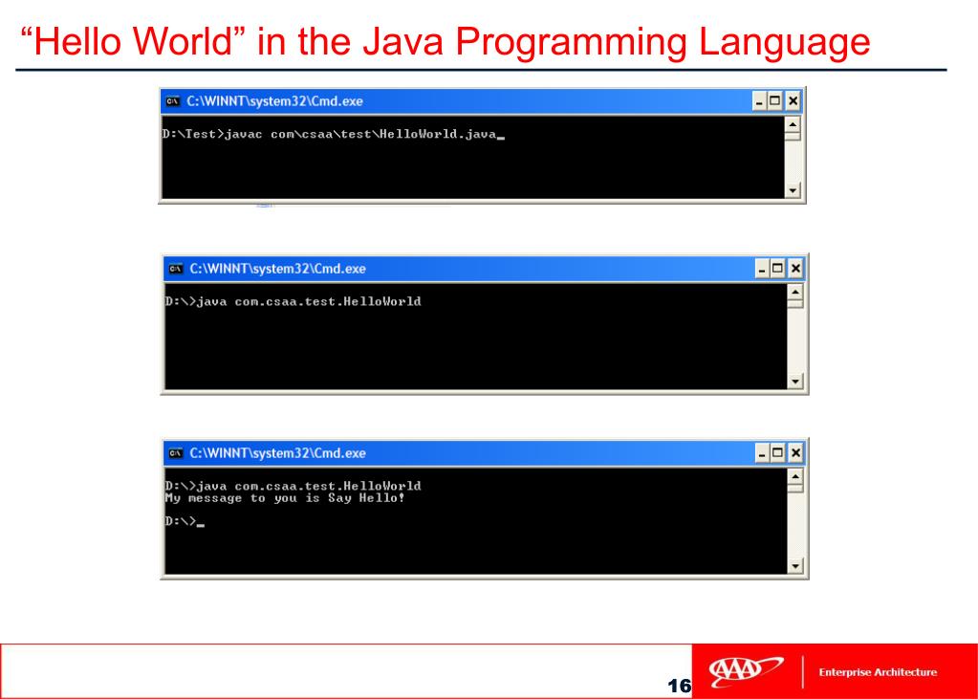
Task: Close the top Cmd.exe window with javac command
Action: 793,101
